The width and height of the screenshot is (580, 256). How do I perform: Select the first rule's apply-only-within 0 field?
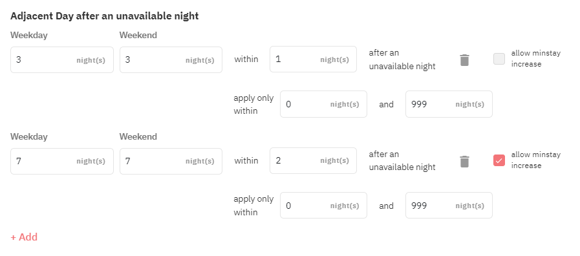tap(323, 104)
